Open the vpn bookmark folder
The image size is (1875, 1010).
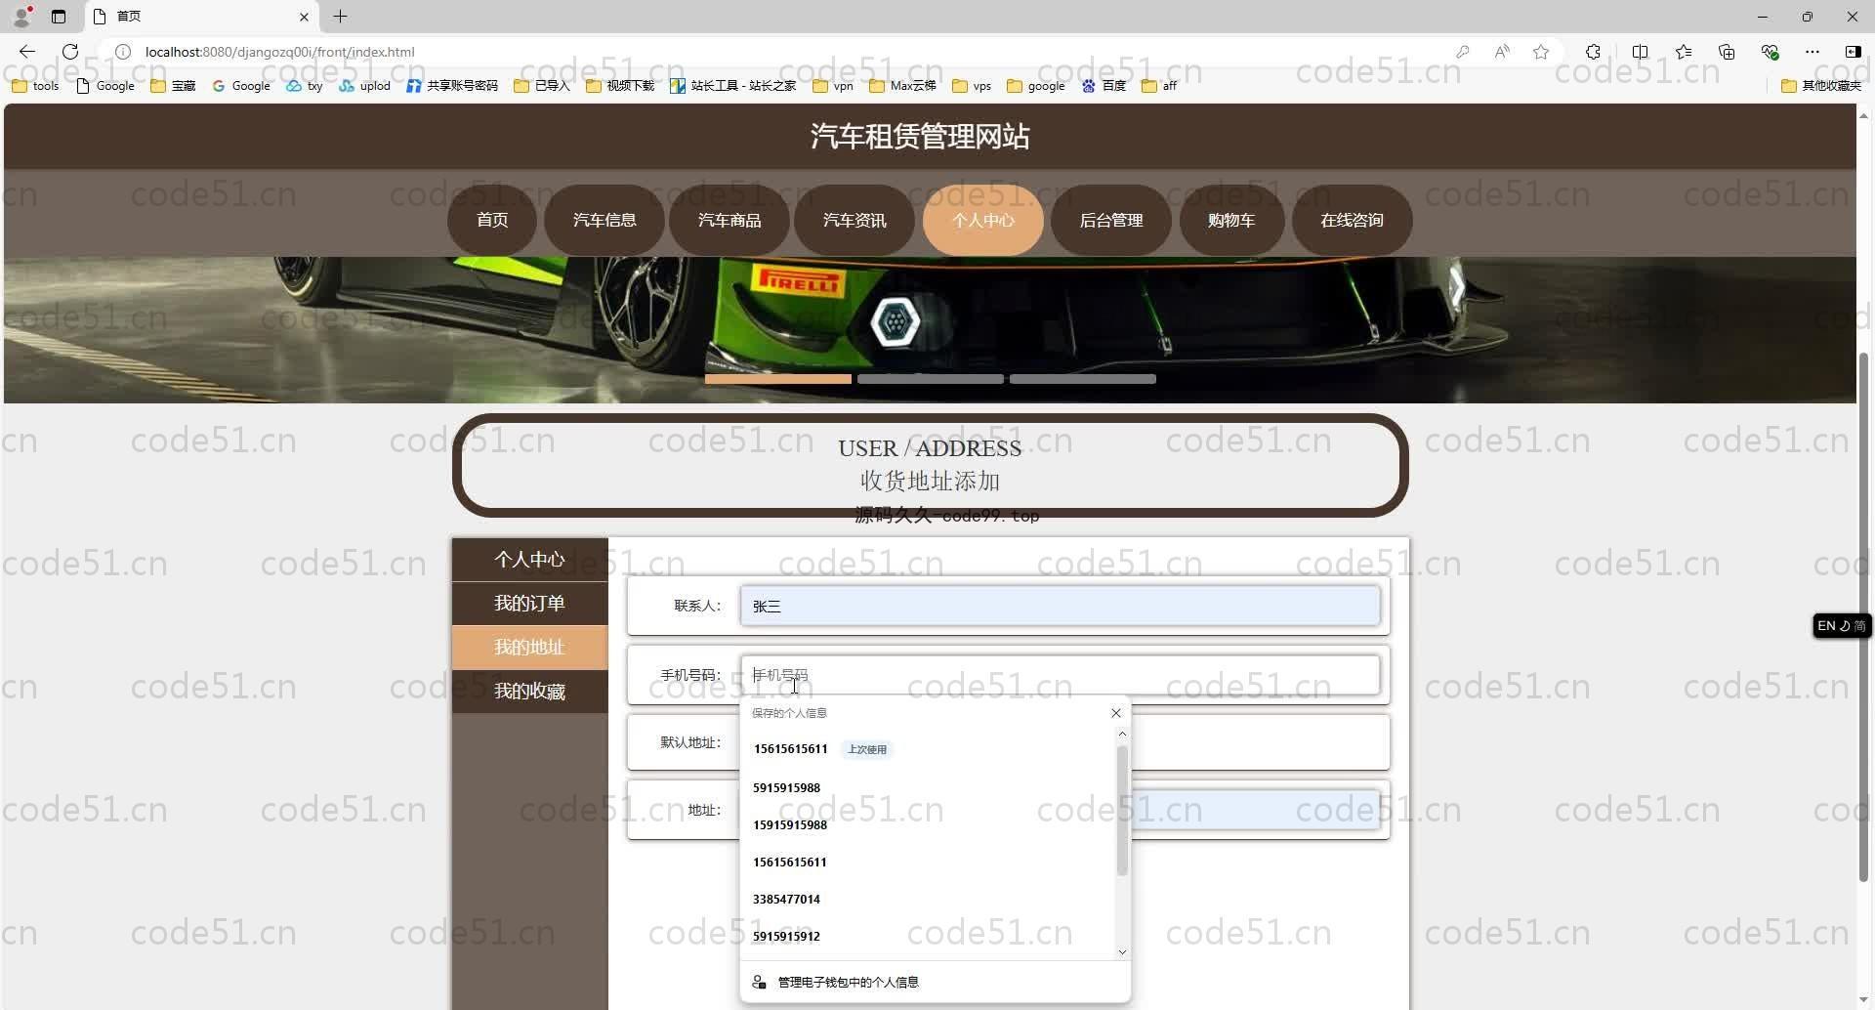tap(833, 86)
